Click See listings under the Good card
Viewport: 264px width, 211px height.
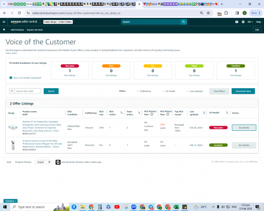pyautogui.click(x=194, y=75)
